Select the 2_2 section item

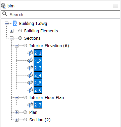coord(38,60)
